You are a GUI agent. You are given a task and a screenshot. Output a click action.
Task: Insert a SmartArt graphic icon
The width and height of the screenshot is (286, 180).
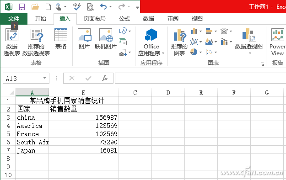123,42
